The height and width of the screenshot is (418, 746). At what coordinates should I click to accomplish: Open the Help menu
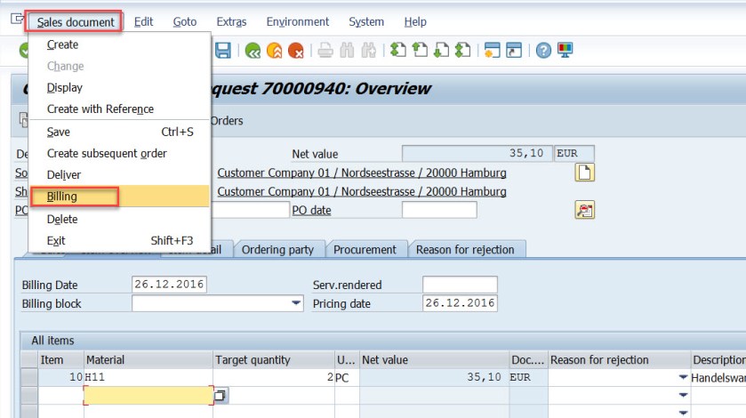[415, 22]
